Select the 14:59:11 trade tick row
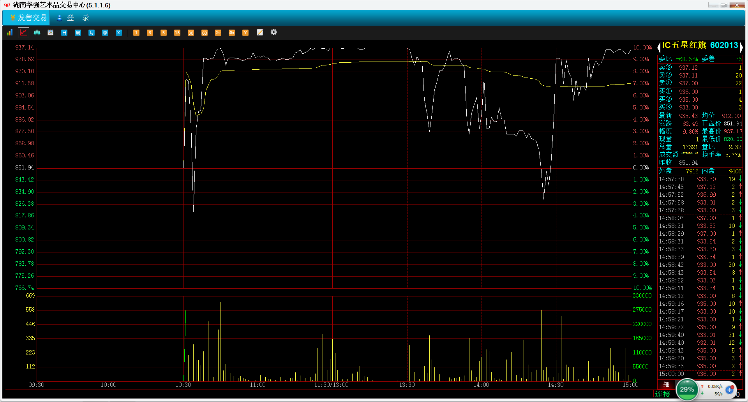This screenshot has height=402, width=748. coord(700,288)
